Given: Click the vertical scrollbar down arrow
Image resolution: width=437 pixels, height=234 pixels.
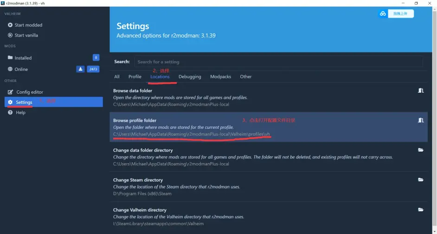Looking at the screenshot, I should click(435, 232).
